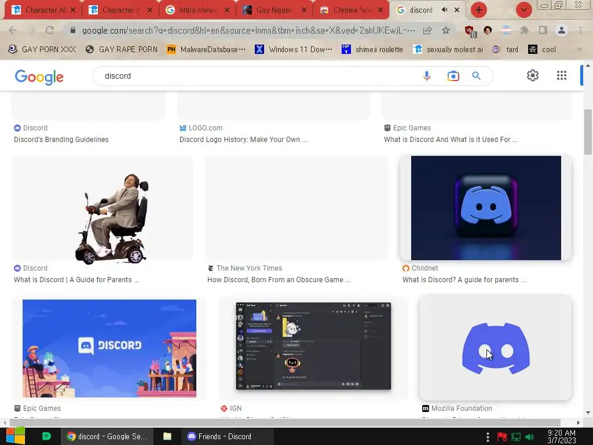
Task: Click the Mozilla Foundation source label
Action: tap(462, 408)
